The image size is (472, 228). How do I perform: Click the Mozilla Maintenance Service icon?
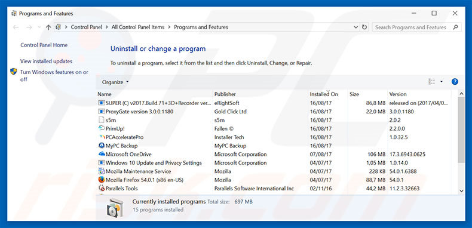[102, 171]
